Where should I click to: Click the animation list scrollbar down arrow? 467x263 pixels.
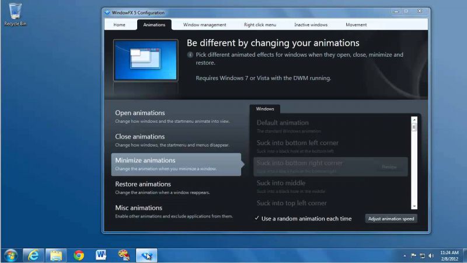point(414,206)
